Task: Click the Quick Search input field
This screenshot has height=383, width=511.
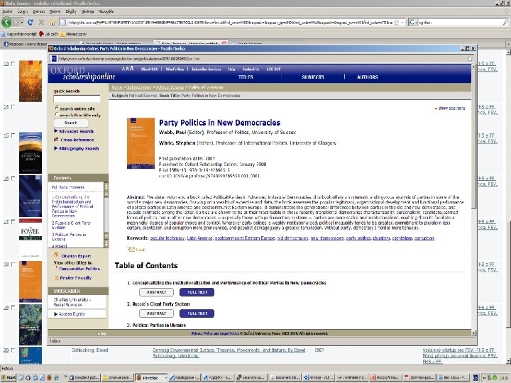Action: (77, 99)
